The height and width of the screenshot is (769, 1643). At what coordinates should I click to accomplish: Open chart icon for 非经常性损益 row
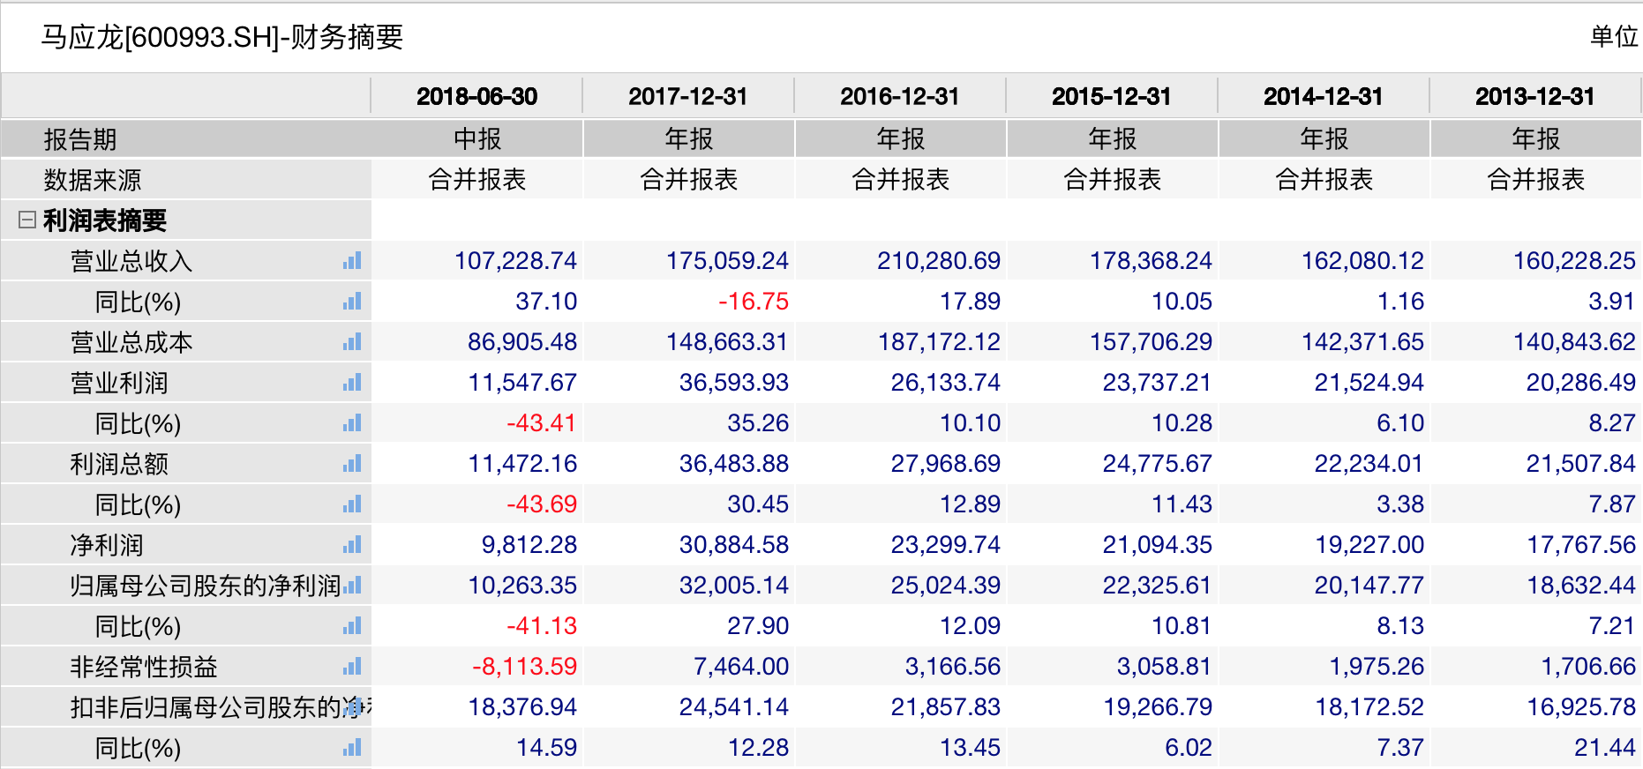(353, 667)
